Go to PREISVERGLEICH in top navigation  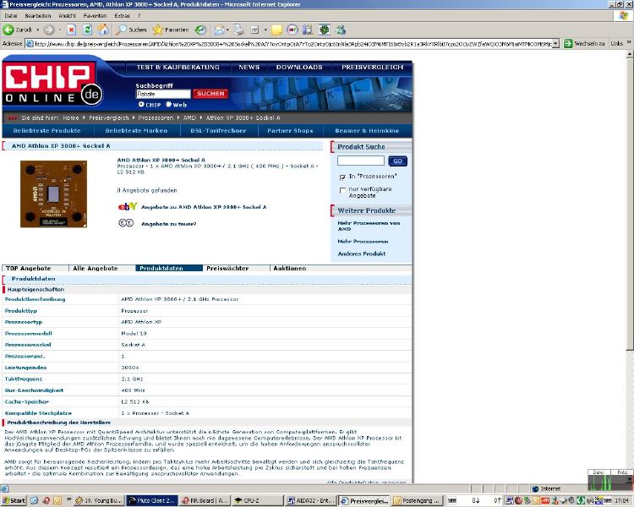click(x=373, y=67)
